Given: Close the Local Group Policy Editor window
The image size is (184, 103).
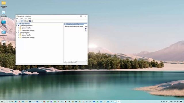Looking at the screenshot, I should click(85, 16).
